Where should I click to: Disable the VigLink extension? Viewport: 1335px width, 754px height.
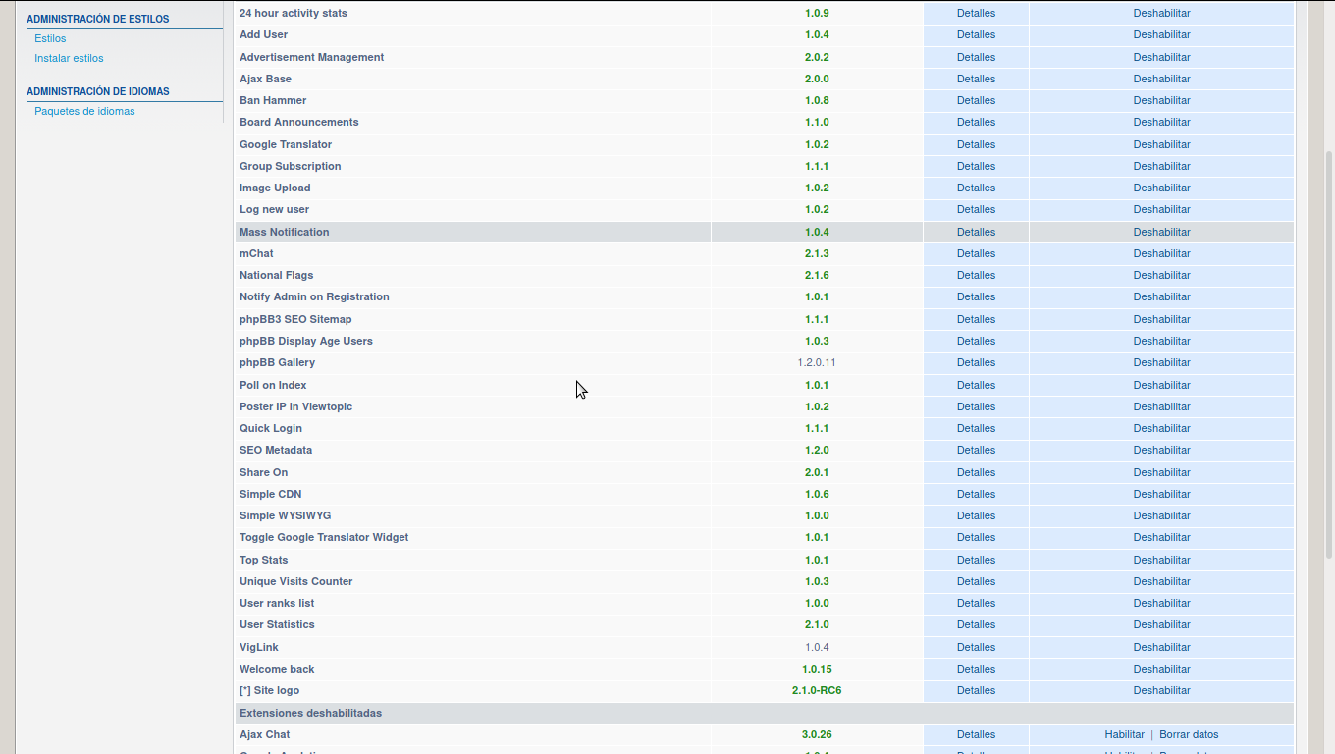tap(1161, 647)
